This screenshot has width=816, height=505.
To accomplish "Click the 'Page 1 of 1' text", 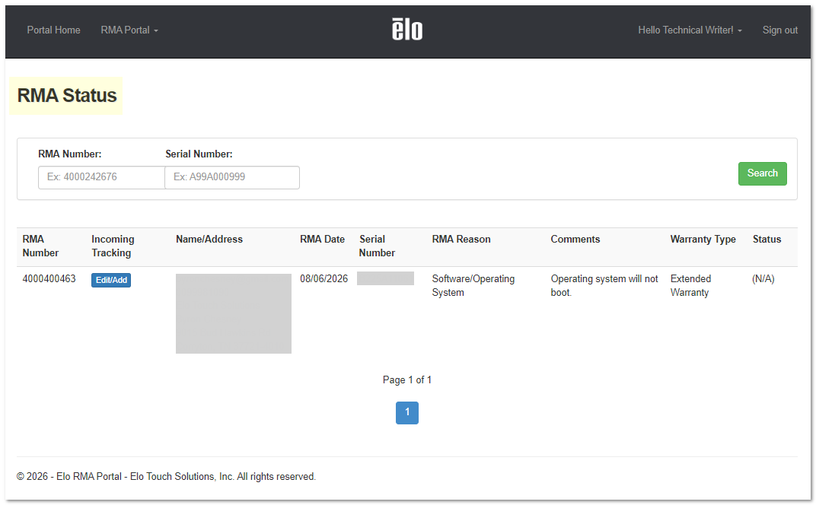I will point(407,380).
